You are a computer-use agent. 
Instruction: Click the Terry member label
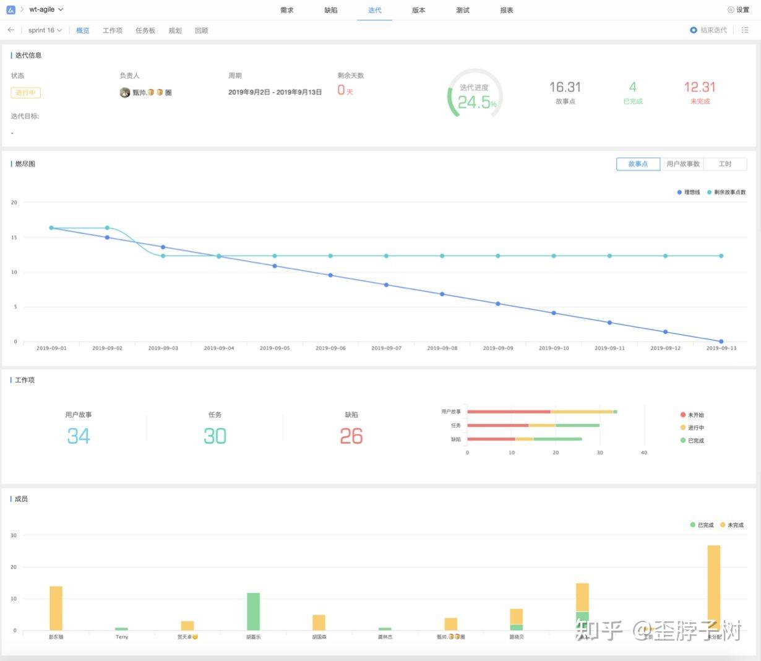click(122, 637)
